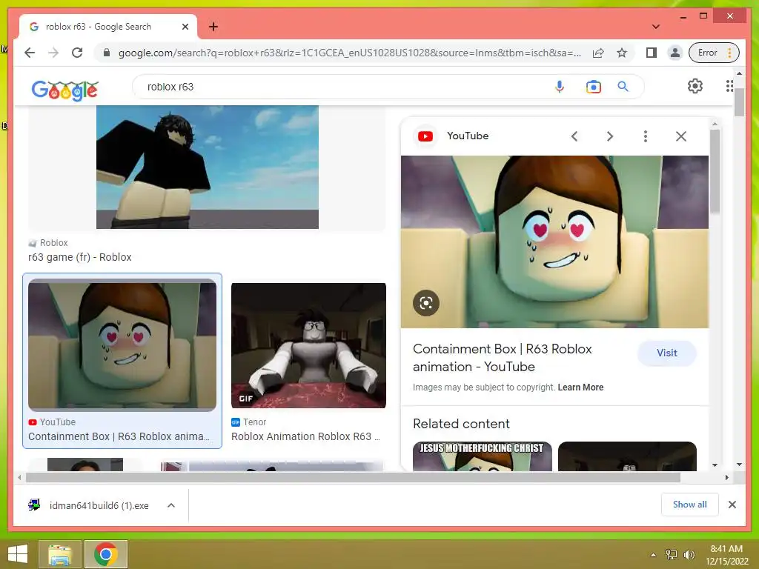This screenshot has width=759, height=569.
Task: Show hidden tray icons arrow
Action: point(653,555)
